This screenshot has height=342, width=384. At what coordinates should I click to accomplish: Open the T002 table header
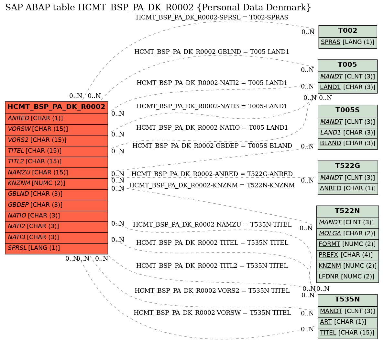click(x=347, y=31)
